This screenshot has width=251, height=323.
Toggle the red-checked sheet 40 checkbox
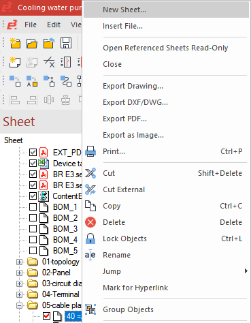click(x=46, y=316)
